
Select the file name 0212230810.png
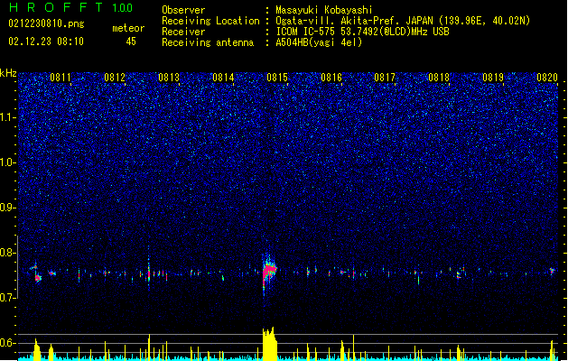click(x=46, y=23)
